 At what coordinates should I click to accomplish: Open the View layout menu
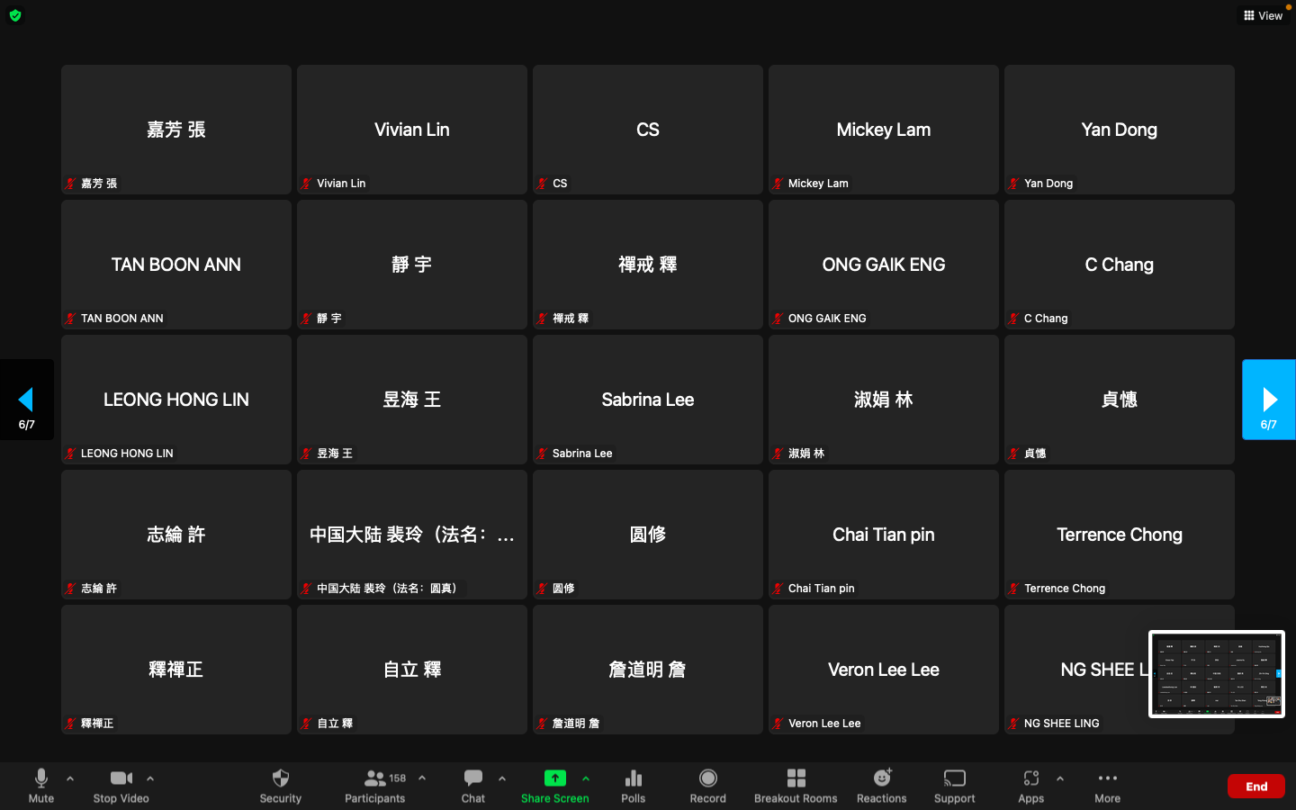click(1263, 15)
